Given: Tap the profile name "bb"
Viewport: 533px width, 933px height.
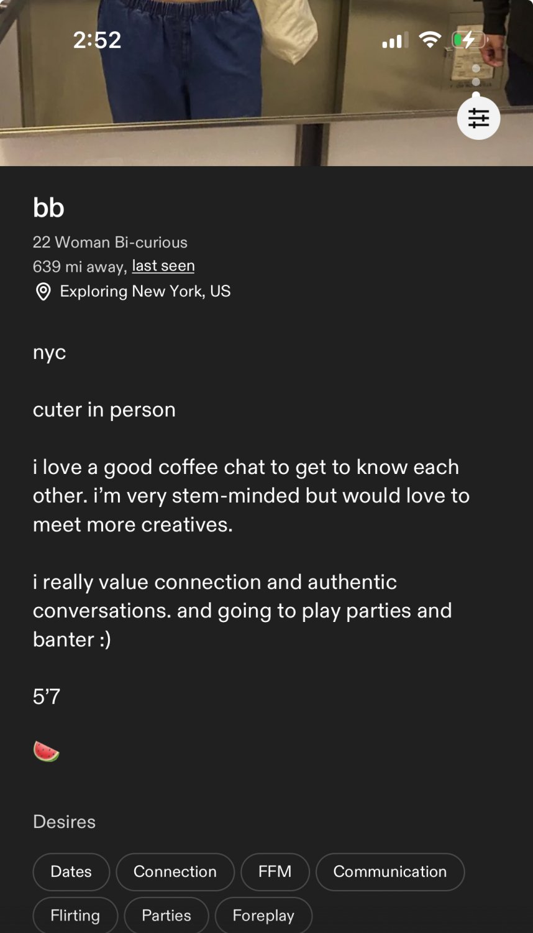Looking at the screenshot, I should click(x=48, y=208).
